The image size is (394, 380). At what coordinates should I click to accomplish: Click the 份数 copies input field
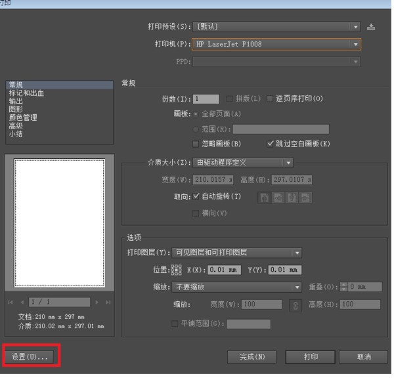[x=206, y=99]
